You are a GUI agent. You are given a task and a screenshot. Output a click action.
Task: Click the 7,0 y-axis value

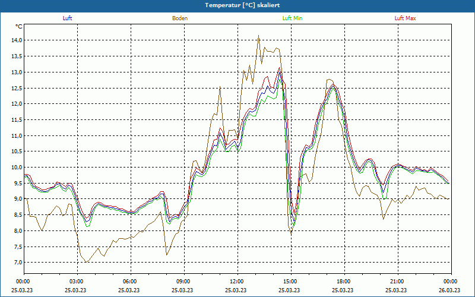coord(18,263)
